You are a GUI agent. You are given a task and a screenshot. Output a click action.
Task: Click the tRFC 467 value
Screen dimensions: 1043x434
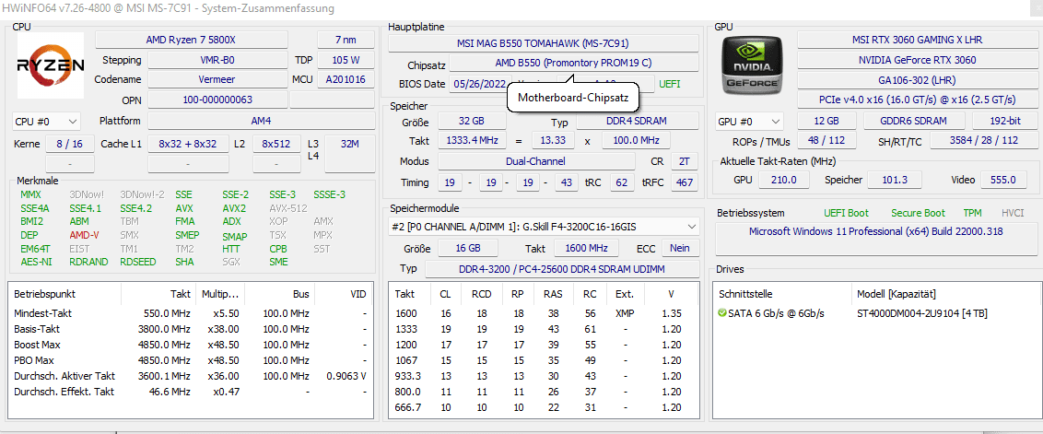[685, 182]
